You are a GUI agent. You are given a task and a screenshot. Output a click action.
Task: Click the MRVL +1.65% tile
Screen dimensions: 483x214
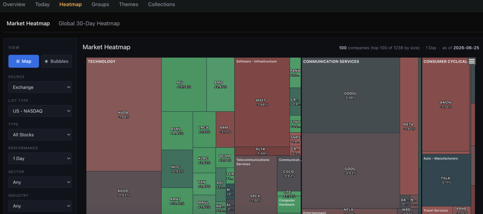point(204,205)
